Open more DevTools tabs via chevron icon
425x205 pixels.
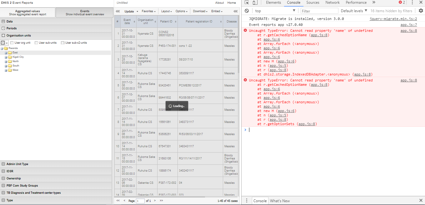(x=374, y=2)
